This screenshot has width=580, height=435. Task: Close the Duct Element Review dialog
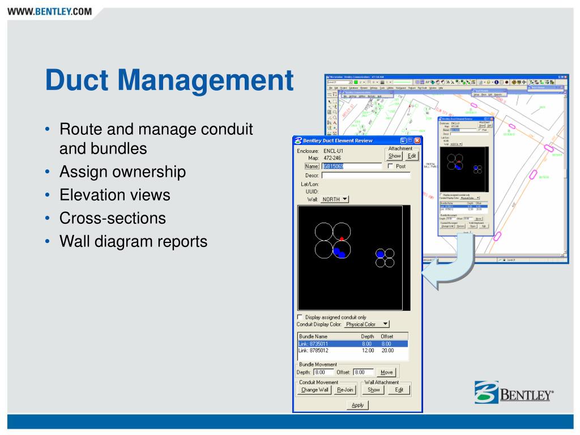click(417, 140)
